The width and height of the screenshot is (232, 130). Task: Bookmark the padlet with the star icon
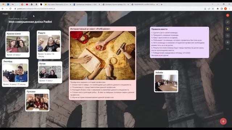228,29
